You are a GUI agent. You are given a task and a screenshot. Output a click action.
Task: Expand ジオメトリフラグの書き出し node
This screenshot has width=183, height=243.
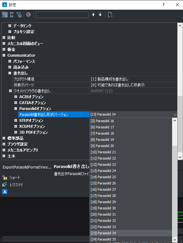coord(10,91)
